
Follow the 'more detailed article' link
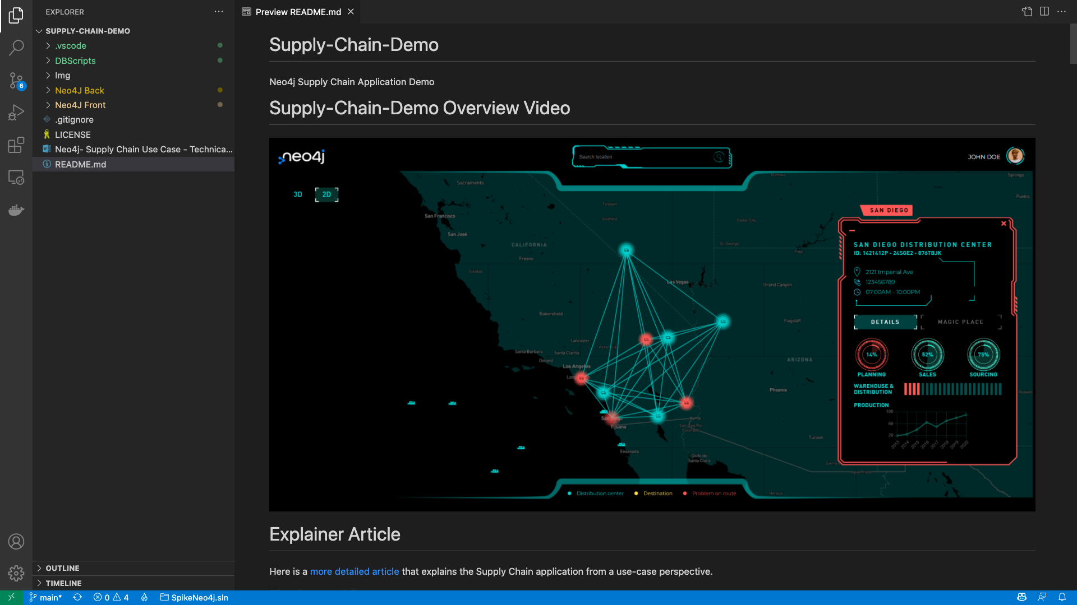[355, 571]
